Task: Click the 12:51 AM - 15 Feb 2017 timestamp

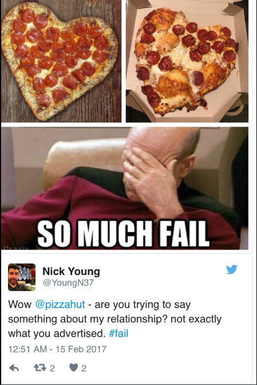Action: click(x=58, y=349)
